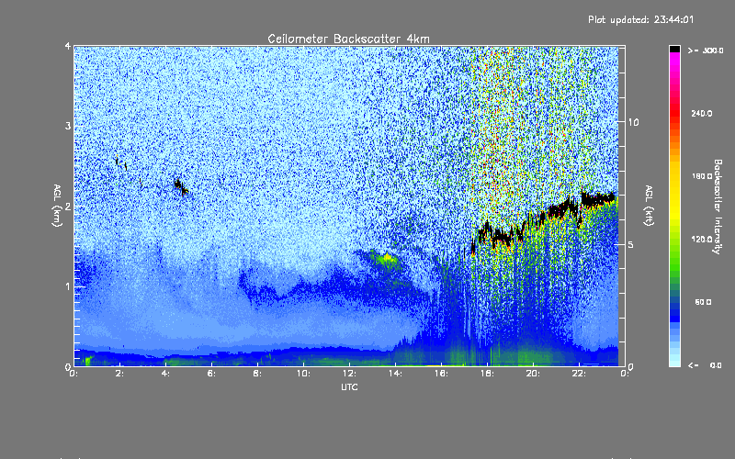Image resolution: width=735 pixels, height=459 pixels.
Task: Click the colorbar maximum label '>= 300.0'
Action: [x=706, y=50]
